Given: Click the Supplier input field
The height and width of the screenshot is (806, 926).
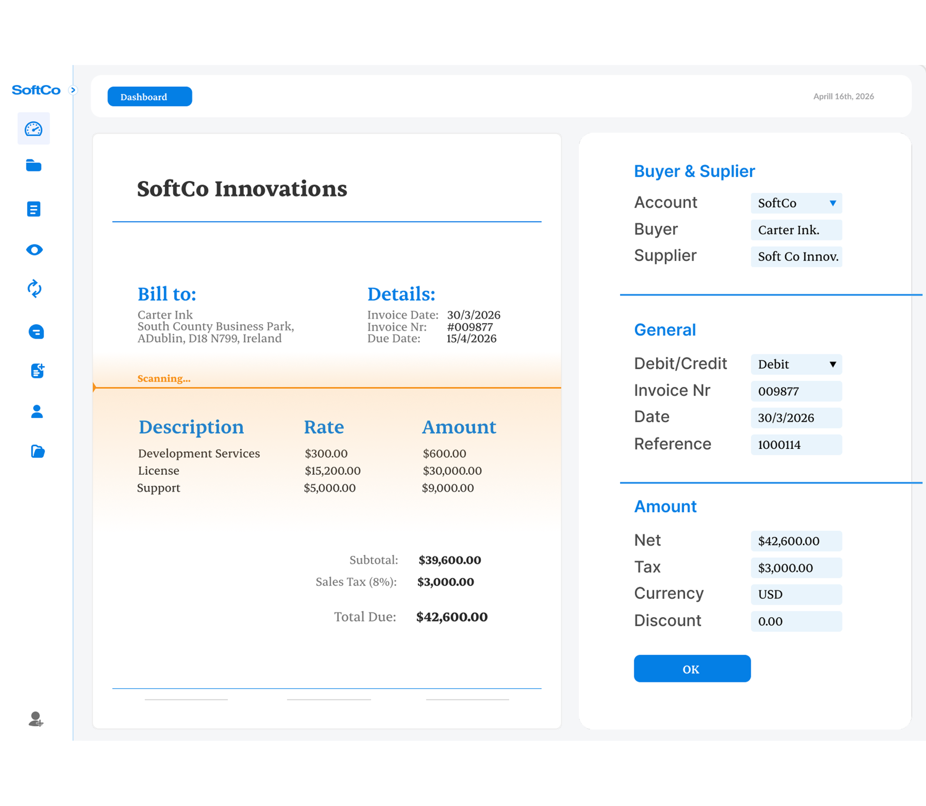Looking at the screenshot, I should (x=796, y=256).
